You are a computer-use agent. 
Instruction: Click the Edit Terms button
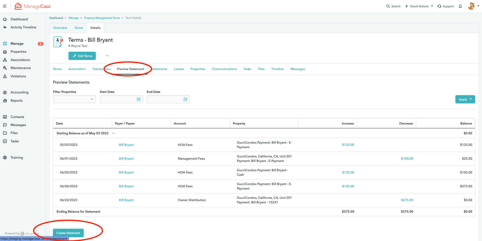point(82,56)
